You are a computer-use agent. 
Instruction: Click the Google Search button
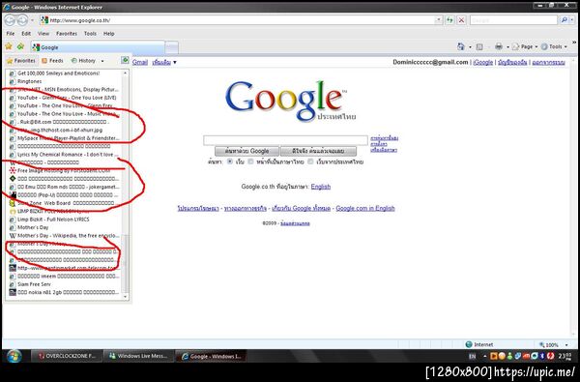click(x=246, y=151)
